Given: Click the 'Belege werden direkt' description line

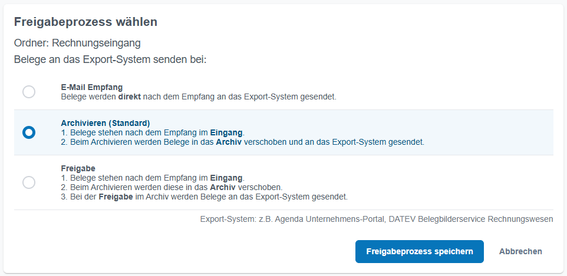Looking at the screenshot, I should pyautogui.click(x=199, y=97).
